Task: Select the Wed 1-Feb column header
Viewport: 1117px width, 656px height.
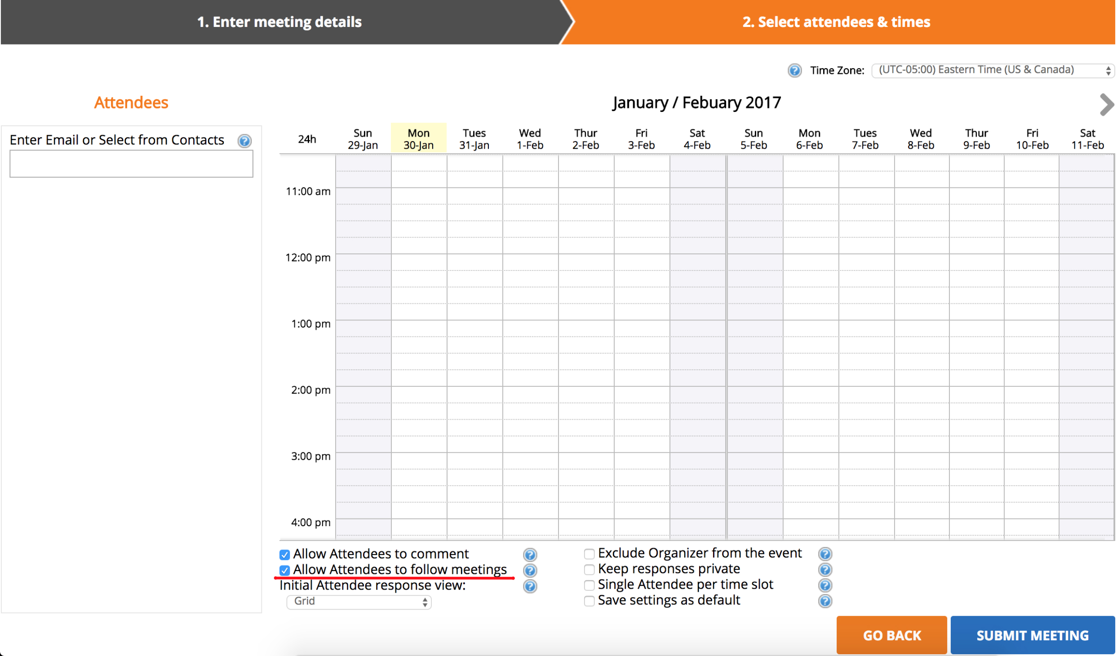Action: point(530,138)
